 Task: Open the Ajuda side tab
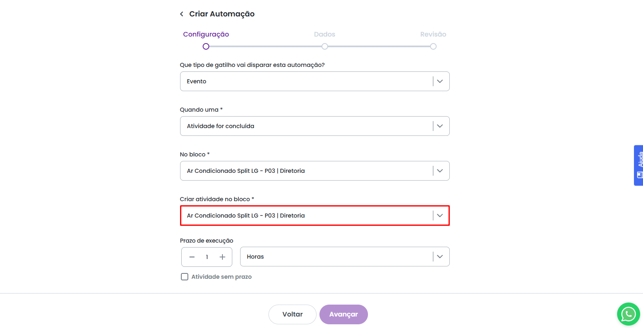pyautogui.click(x=638, y=165)
